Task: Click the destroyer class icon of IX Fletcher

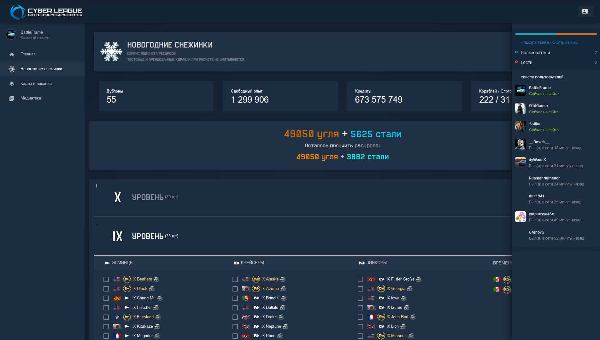Action: 127,308
